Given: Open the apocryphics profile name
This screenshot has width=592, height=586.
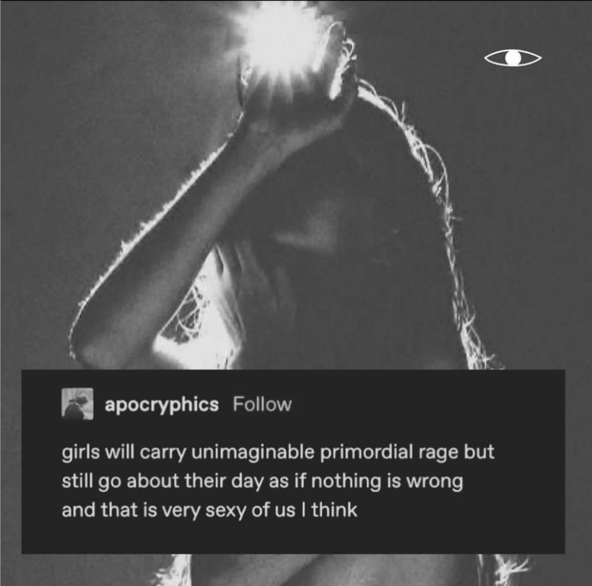Looking at the screenshot, I should pyautogui.click(x=162, y=404).
